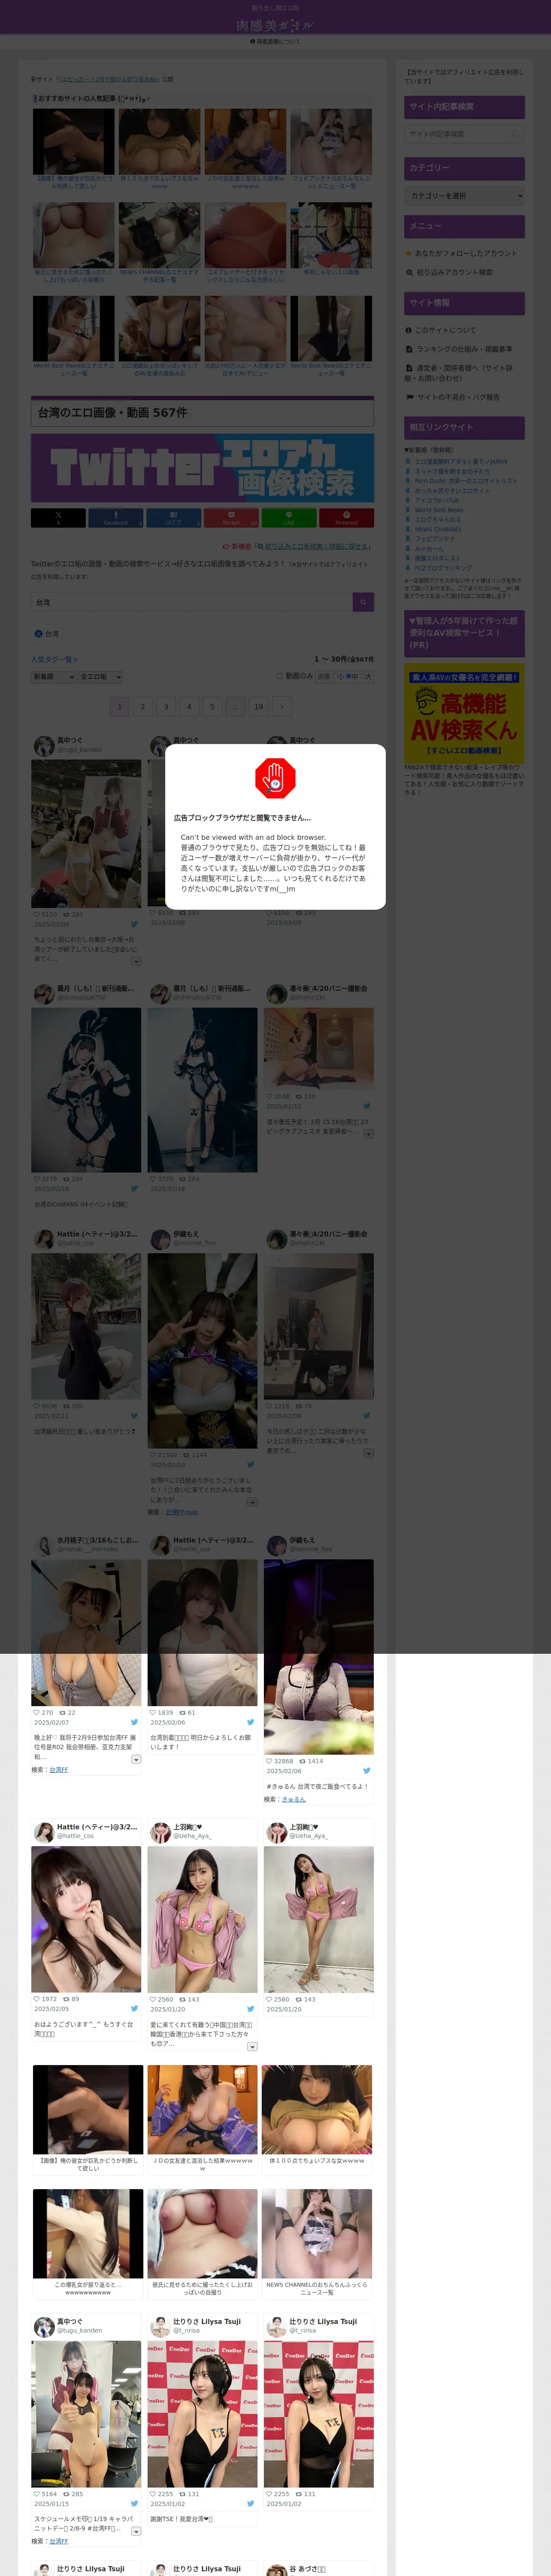Open avatar of 水月桃子 account
551x2576 pixels.
point(44,1545)
